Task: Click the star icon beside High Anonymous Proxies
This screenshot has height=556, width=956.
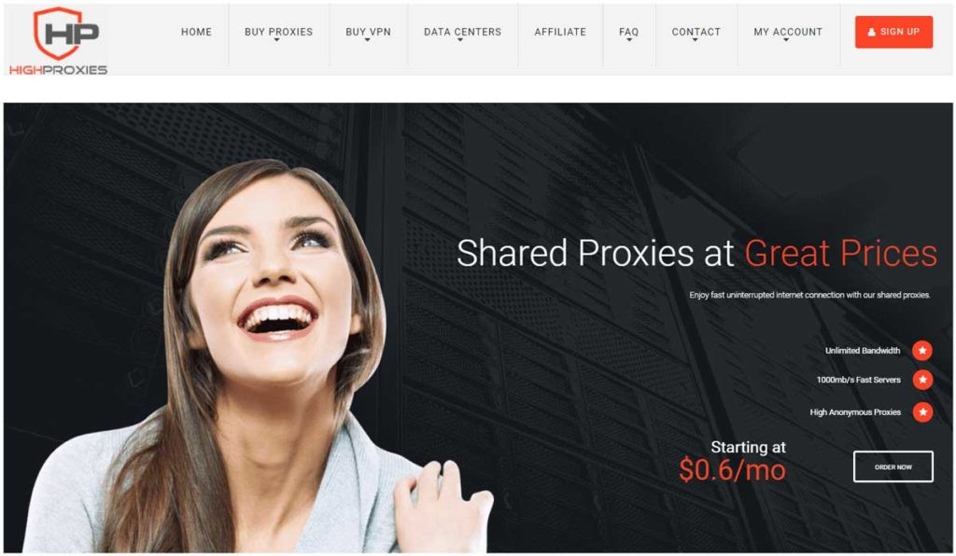Action: pos(921,412)
